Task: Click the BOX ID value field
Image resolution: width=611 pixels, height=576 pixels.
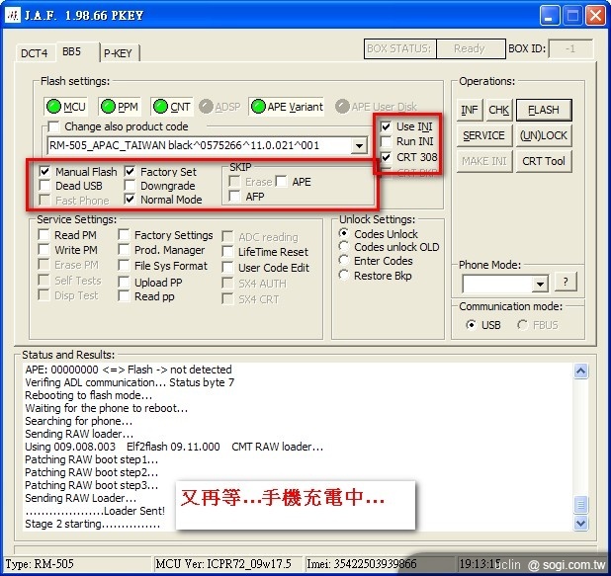Action: (570, 49)
